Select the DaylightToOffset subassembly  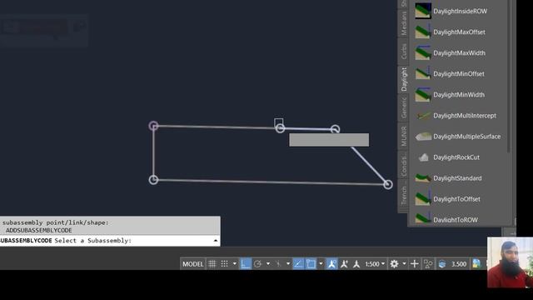[x=447, y=199]
